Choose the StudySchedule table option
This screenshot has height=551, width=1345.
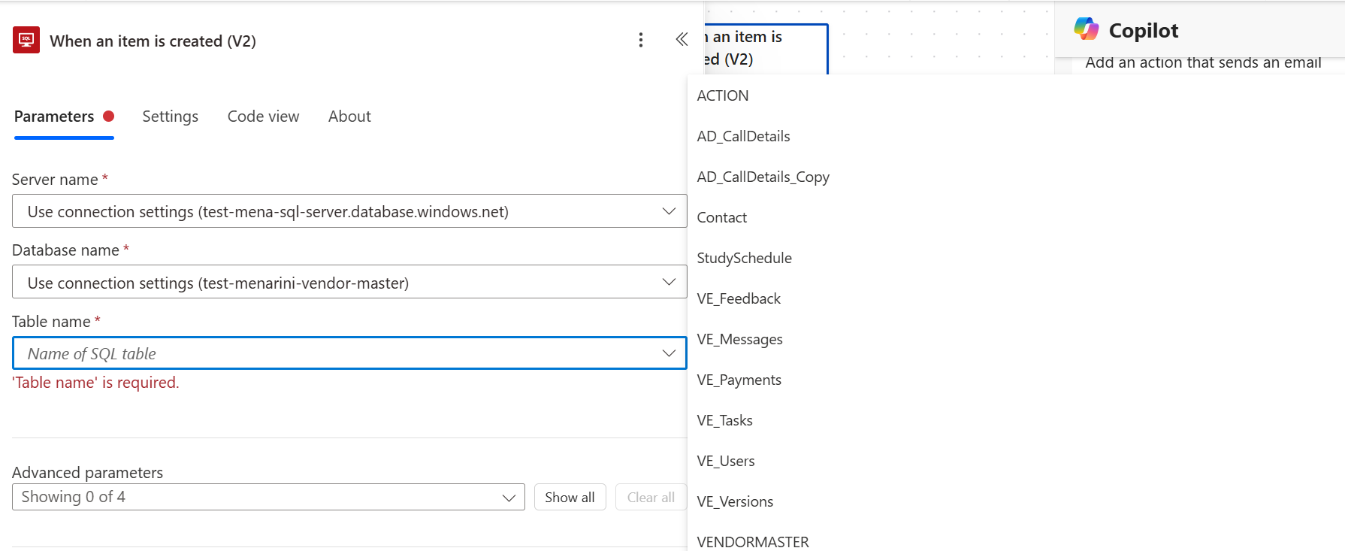pyautogui.click(x=744, y=258)
